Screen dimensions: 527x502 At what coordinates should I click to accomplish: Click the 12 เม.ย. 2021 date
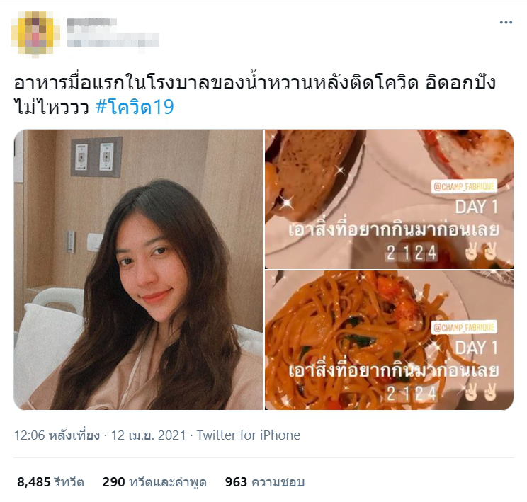pos(148,435)
